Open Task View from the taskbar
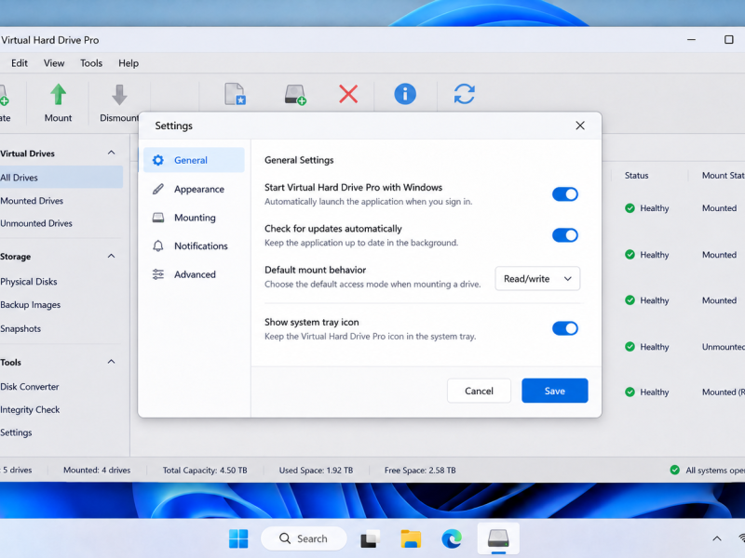This screenshot has width=745, height=558. pyautogui.click(x=370, y=539)
